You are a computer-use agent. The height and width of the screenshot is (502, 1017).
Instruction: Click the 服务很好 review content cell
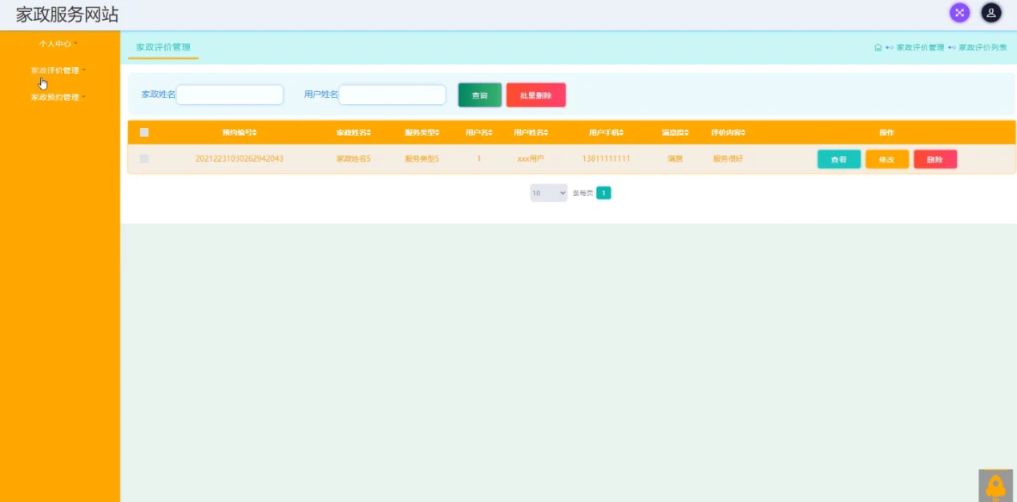[728, 159]
